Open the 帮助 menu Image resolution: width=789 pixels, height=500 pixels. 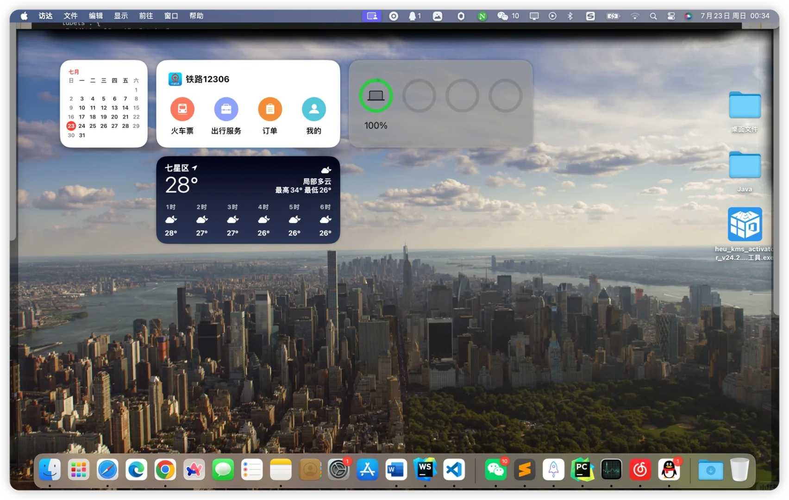coord(196,16)
